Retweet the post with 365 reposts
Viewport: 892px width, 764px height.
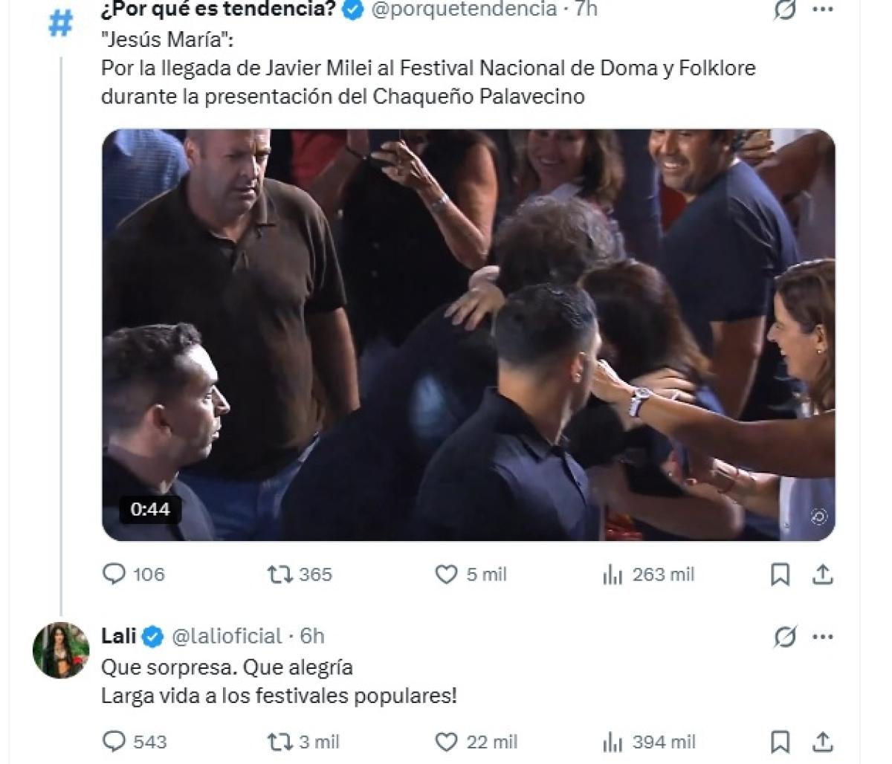point(279,574)
